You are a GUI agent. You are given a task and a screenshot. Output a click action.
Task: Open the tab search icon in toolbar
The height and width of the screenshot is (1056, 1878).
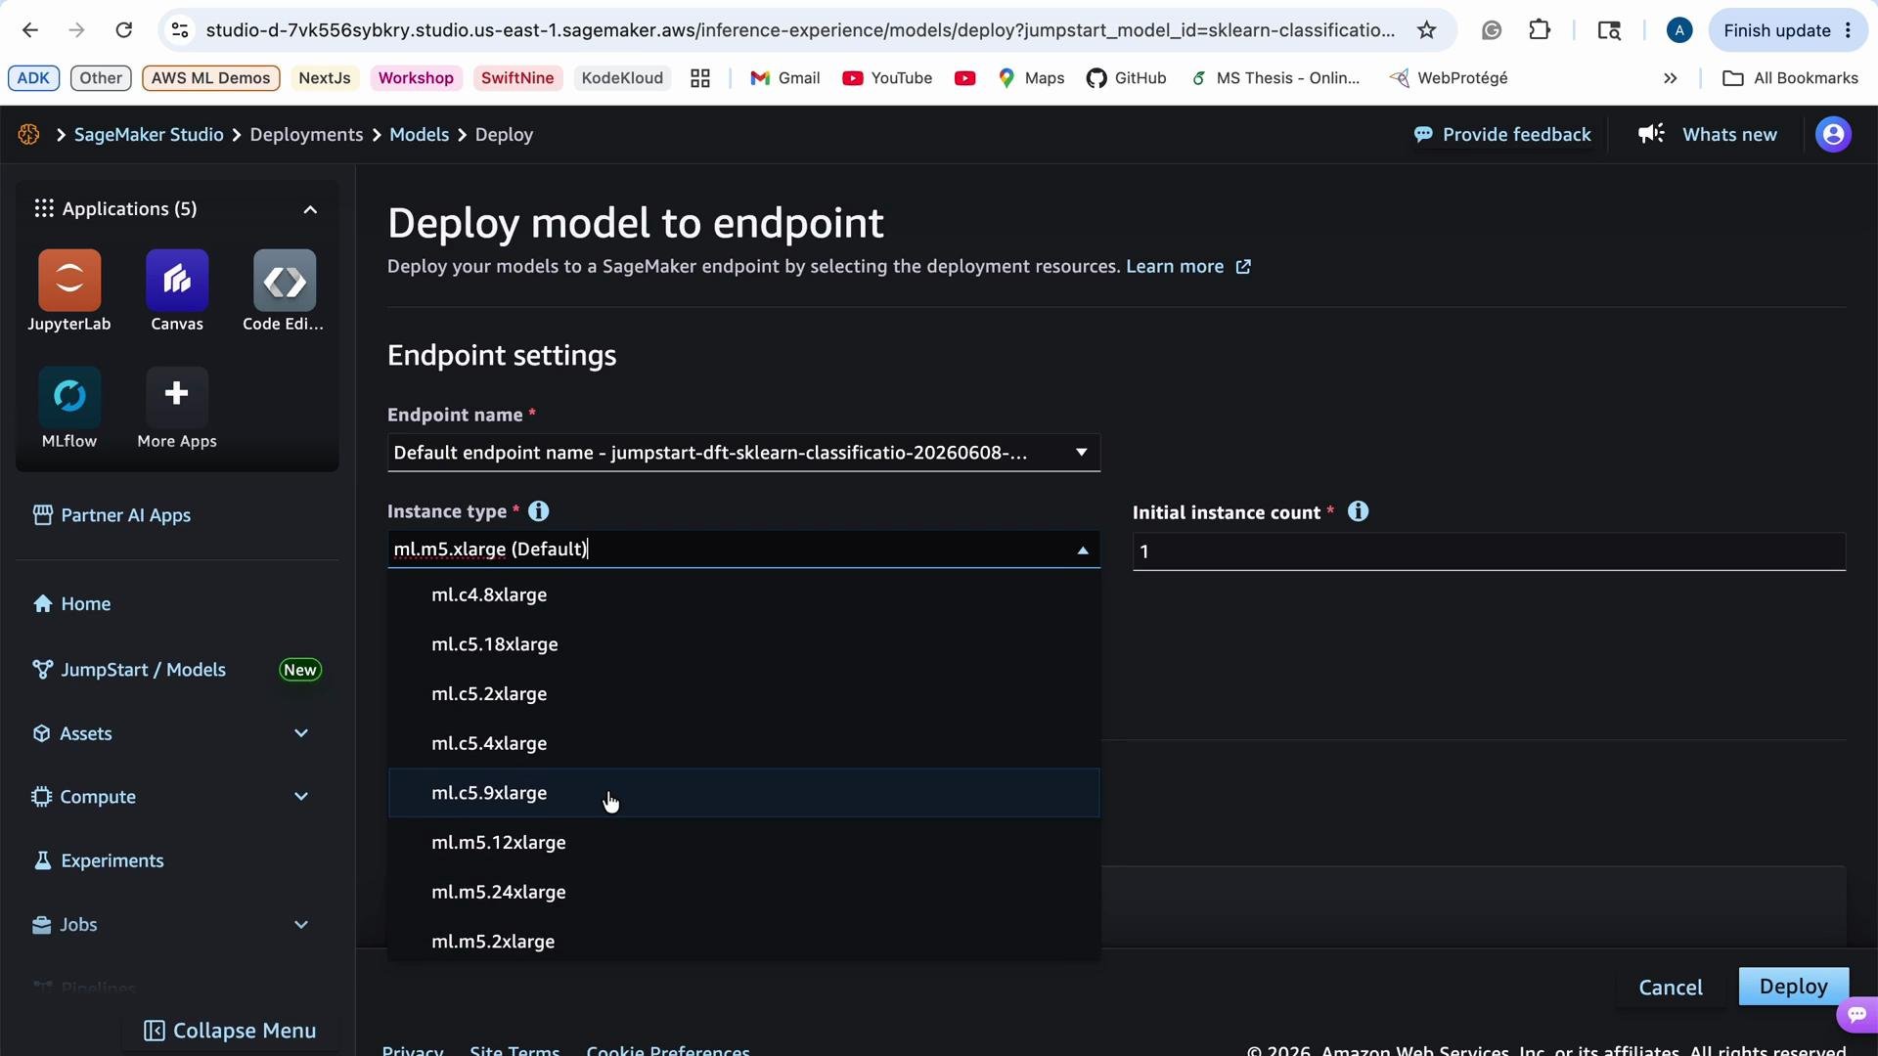coord(1609,30)
